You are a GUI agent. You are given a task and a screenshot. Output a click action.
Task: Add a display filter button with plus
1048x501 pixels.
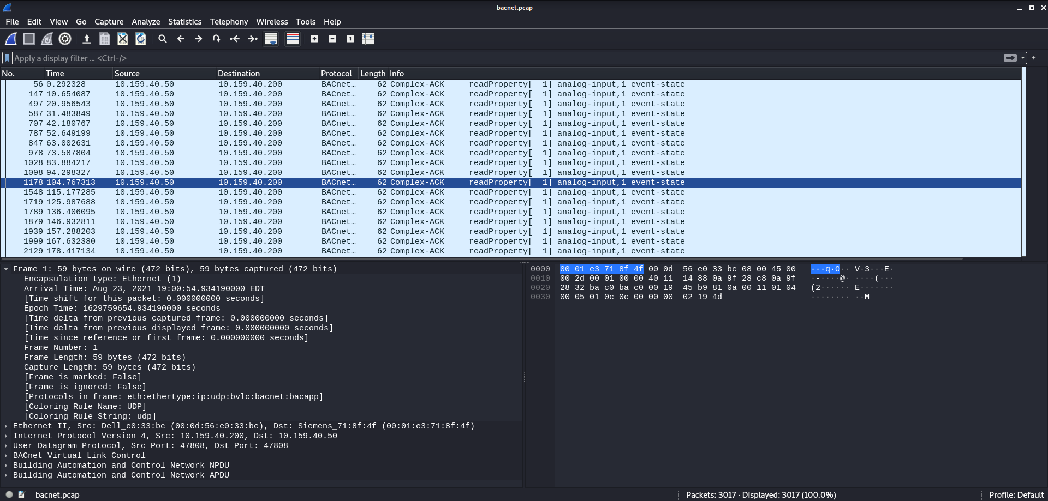1034,58
